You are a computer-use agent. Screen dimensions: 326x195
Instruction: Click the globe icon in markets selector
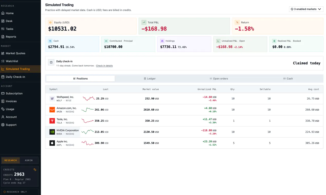[x=292, y=9]
